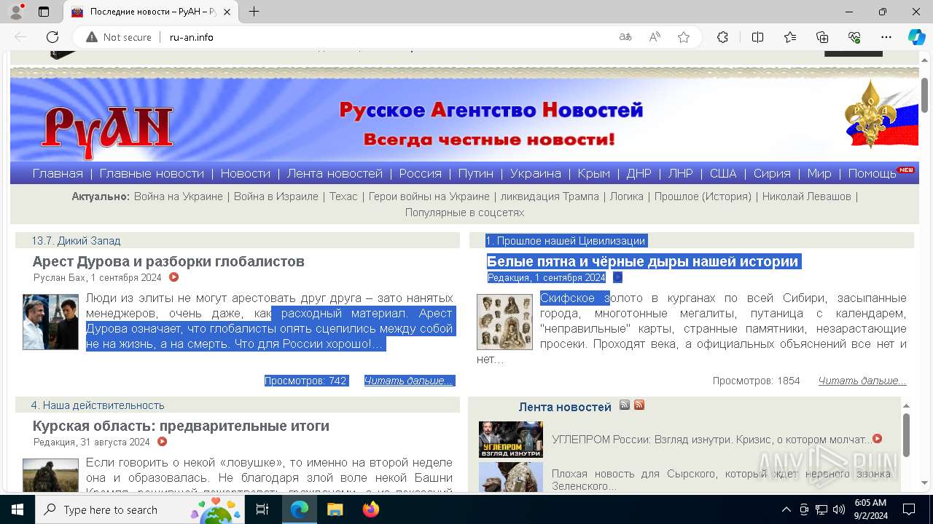
Task: Open Война в Израиле topic link
Action: [276, 196]
